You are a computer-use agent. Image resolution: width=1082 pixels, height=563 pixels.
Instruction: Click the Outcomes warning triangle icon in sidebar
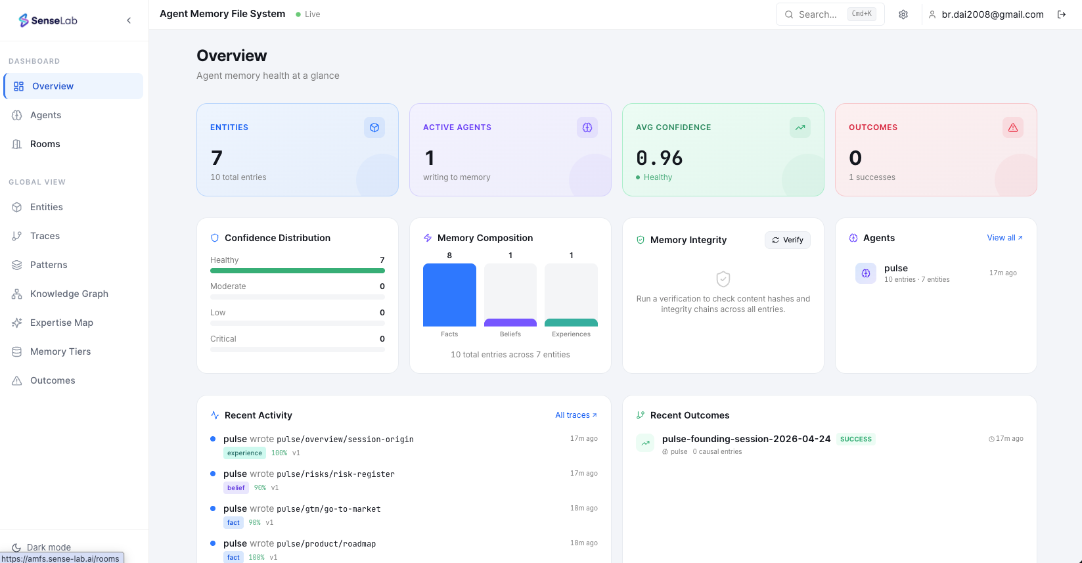click(17, 380)
